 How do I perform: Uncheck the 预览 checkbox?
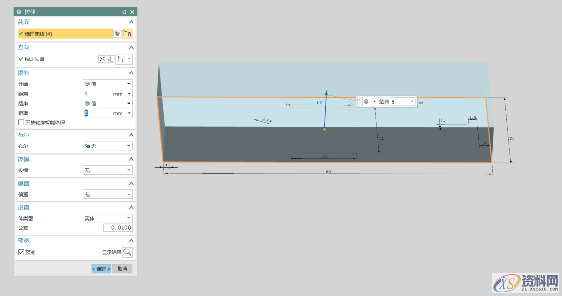[x=21, y=252]
